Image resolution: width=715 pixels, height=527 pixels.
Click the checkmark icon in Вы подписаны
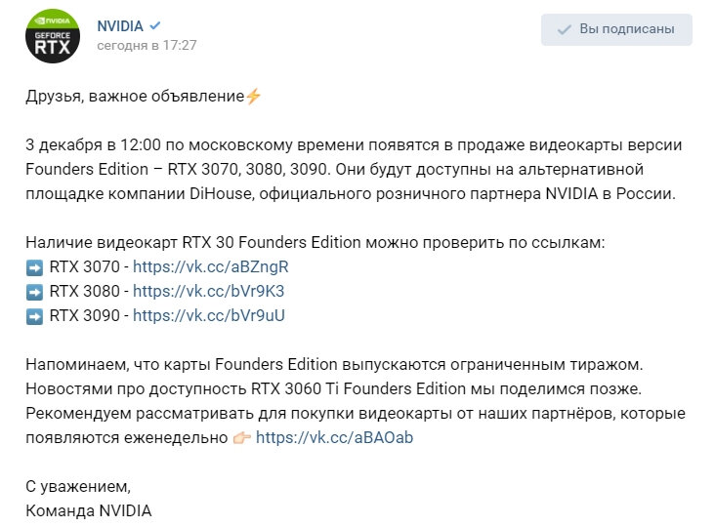point(564,30)
